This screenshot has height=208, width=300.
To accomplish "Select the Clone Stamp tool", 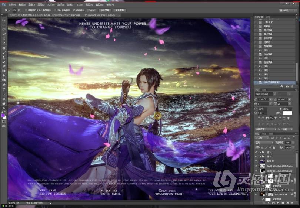I will pos(4,57).
